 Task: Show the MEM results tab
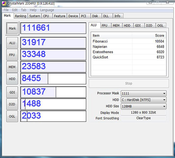pyautogui.click(x=116, y=26)
